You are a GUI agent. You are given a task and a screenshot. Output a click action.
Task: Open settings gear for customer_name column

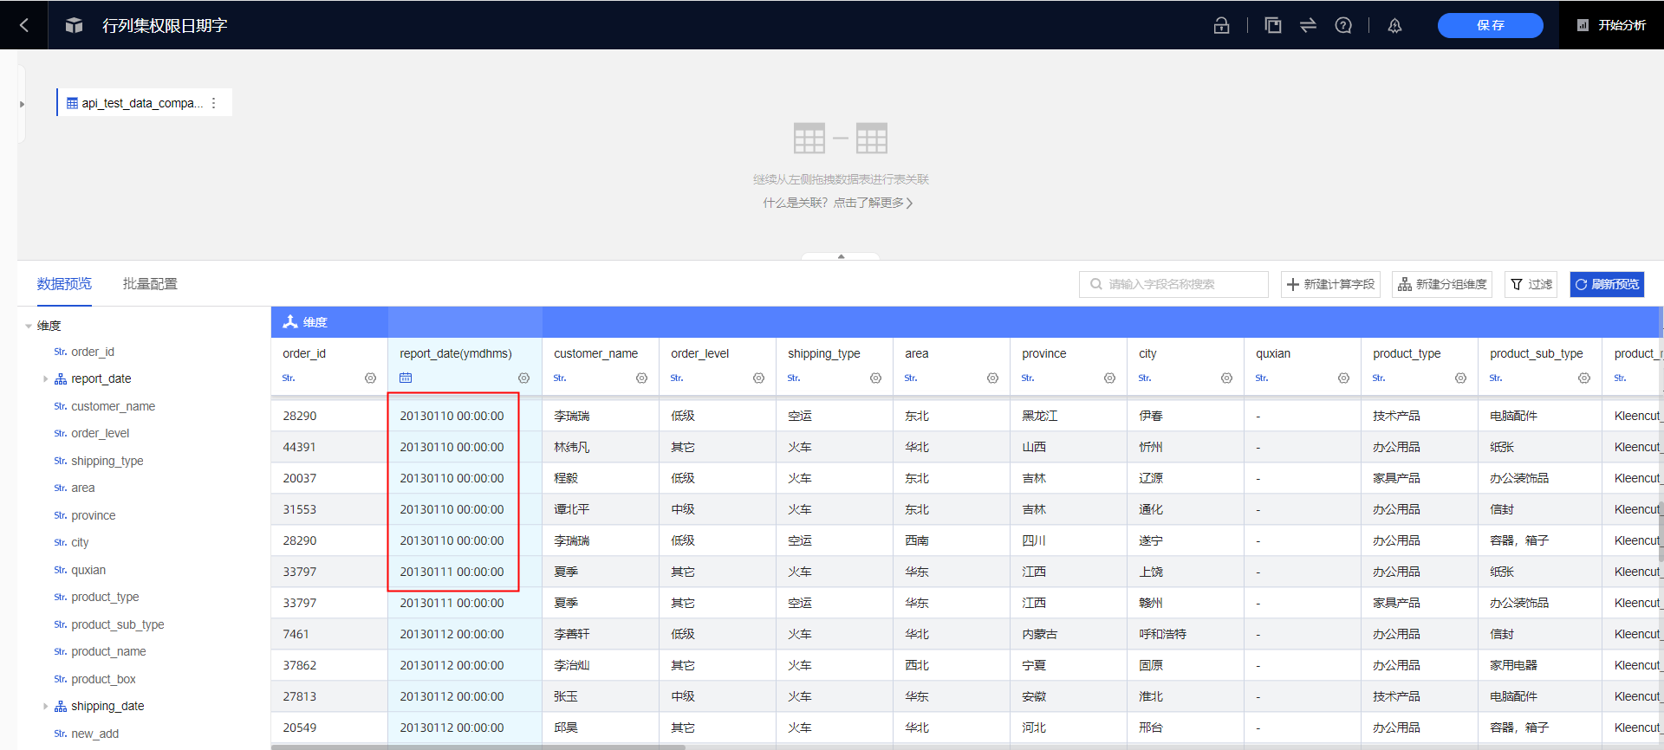click(x=641, y=378)
